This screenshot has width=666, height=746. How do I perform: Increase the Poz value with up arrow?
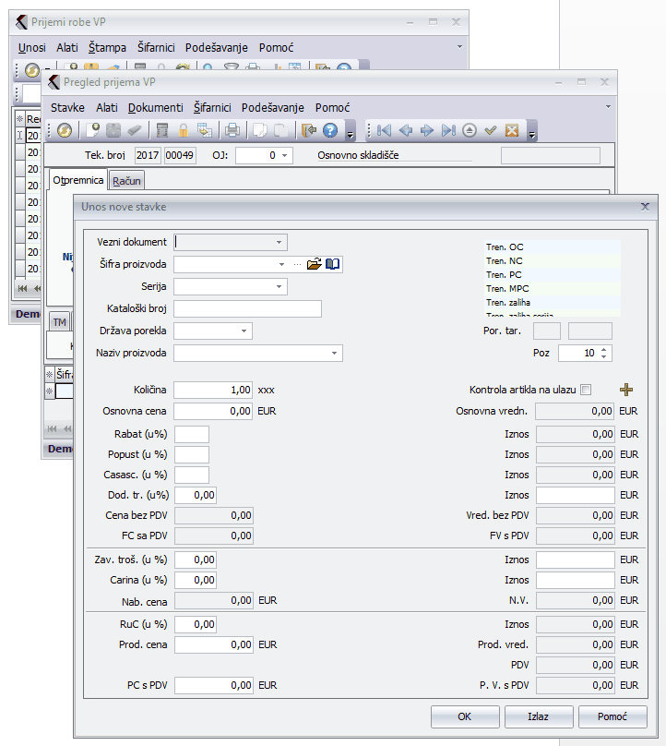(603, 349)
